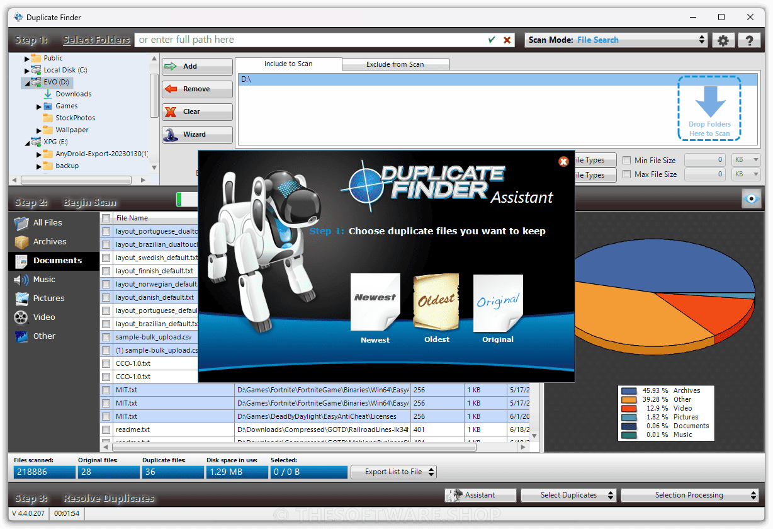773x529 pixels.
Task: Select Music category
Action: [54, 279]
